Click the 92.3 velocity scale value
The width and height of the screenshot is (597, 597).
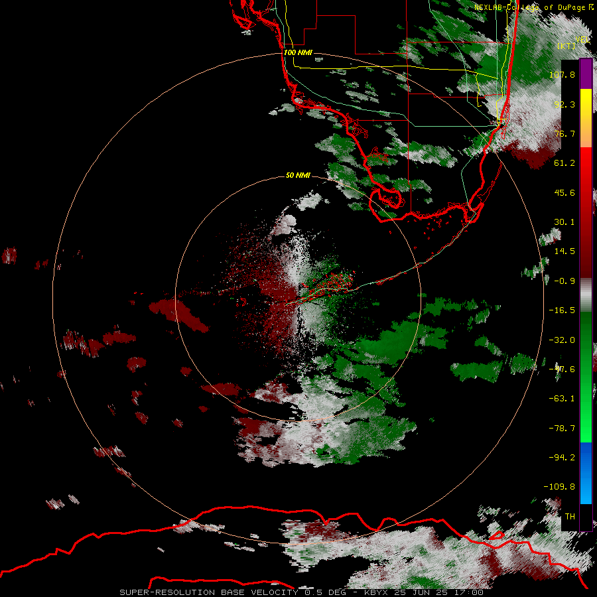tap(564, 104)
